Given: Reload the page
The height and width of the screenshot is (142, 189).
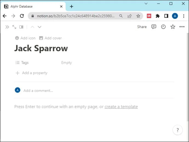Looking at the screenshot, I should [x=22, y=16].
